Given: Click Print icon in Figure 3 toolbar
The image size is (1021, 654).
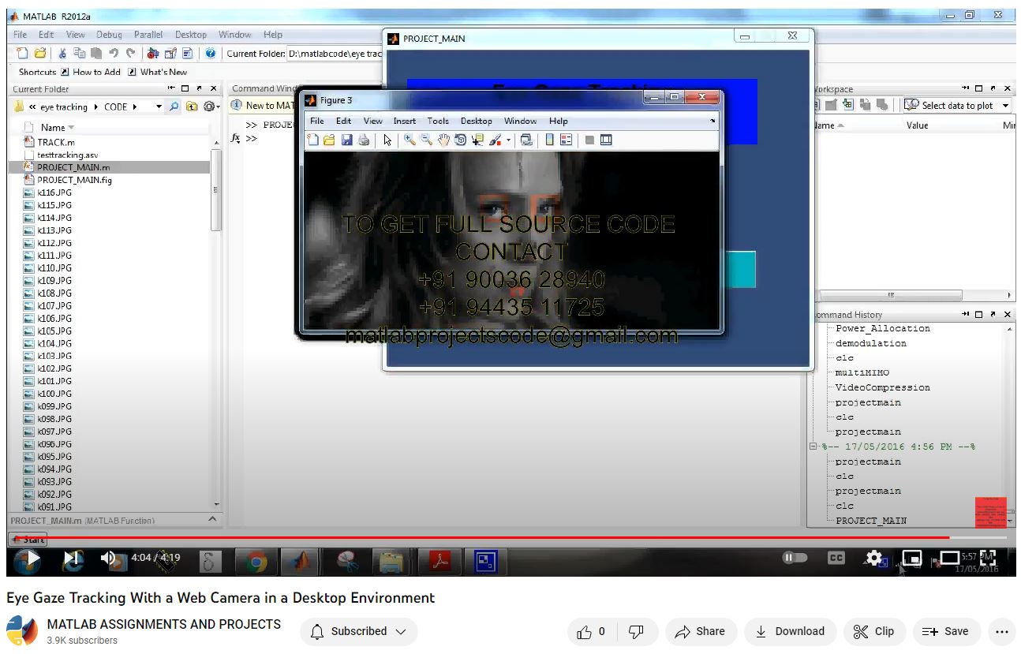Looking at the screenshot, I should [363, 140].
